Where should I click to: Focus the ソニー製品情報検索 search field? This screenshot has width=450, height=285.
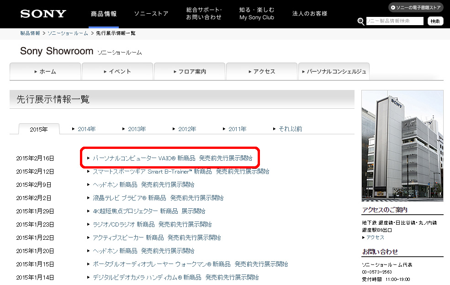click(395, 21)
